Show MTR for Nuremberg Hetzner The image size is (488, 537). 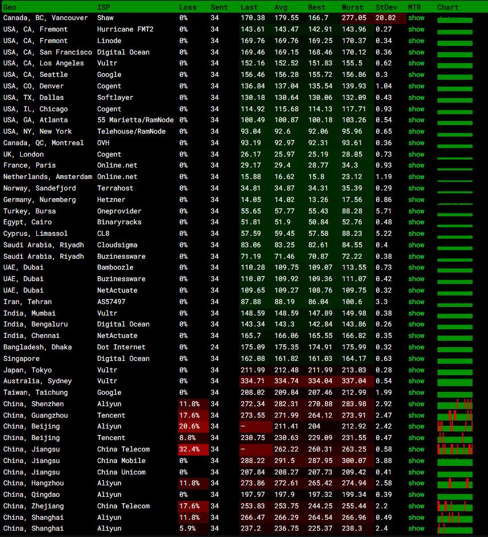click(x=416, y=200)
